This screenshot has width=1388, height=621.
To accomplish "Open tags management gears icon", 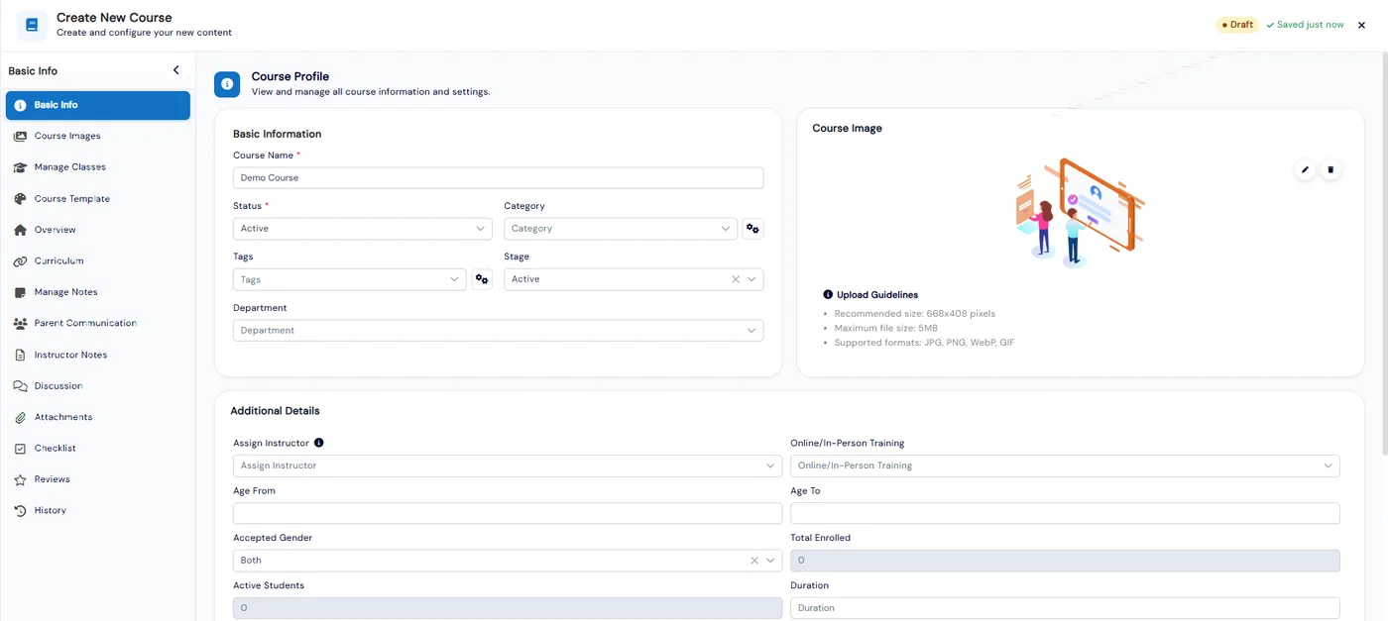I will pyautogui.click(x=482, y=279).
